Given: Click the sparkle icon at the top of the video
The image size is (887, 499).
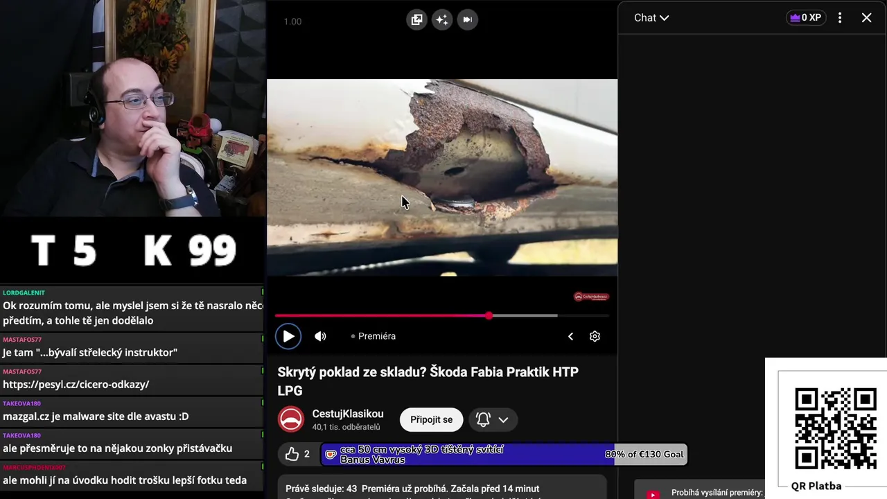Looking at the screenshot, I should tap(442, 19).
